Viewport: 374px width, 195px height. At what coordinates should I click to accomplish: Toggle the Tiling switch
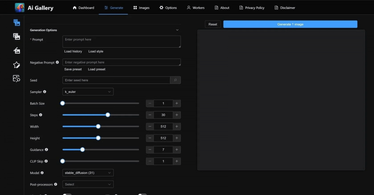pos(142,194)
